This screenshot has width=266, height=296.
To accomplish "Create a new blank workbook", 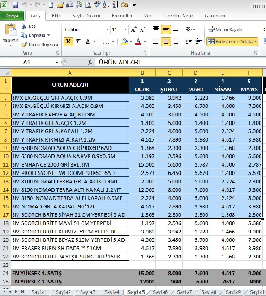I will point(51,5).
